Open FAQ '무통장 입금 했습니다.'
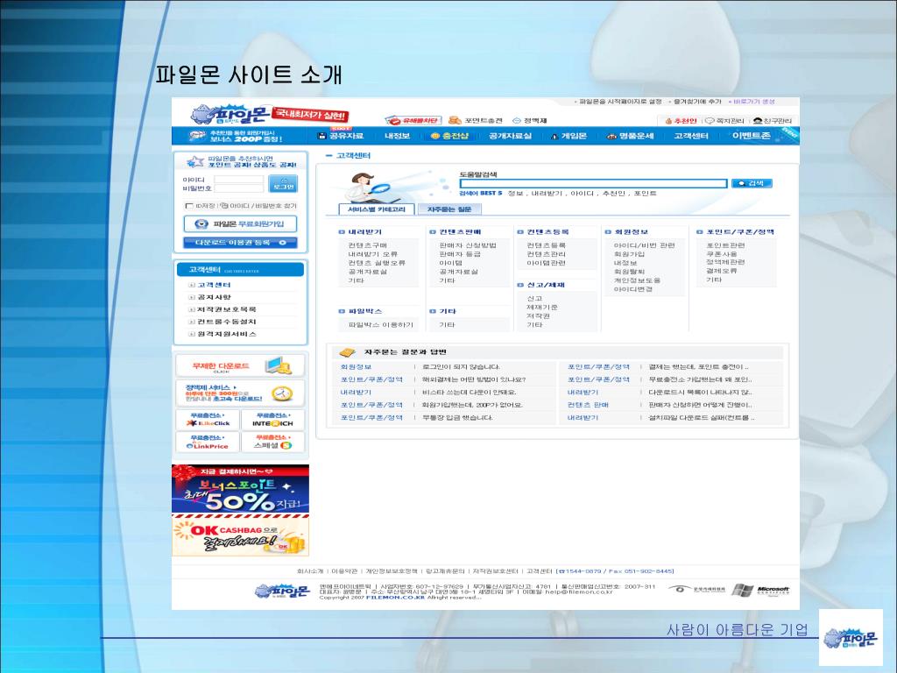Viewport: 897px width, 673px height. [x=457, y=417]
